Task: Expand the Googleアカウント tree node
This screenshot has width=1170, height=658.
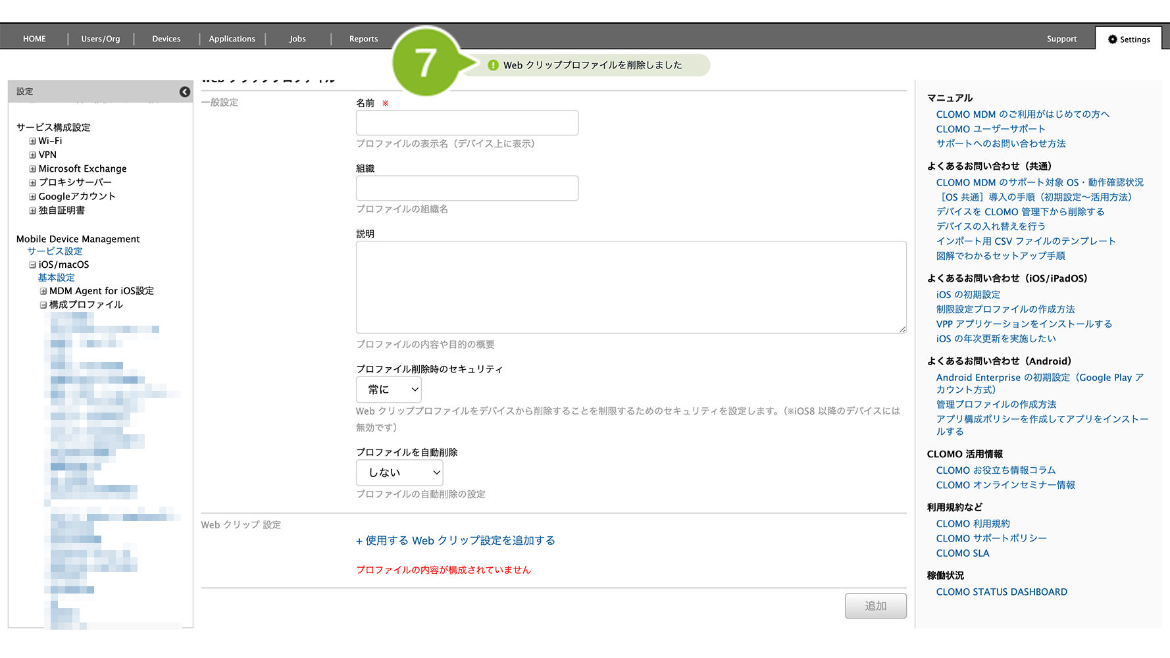Action: (x=32, y=197)
